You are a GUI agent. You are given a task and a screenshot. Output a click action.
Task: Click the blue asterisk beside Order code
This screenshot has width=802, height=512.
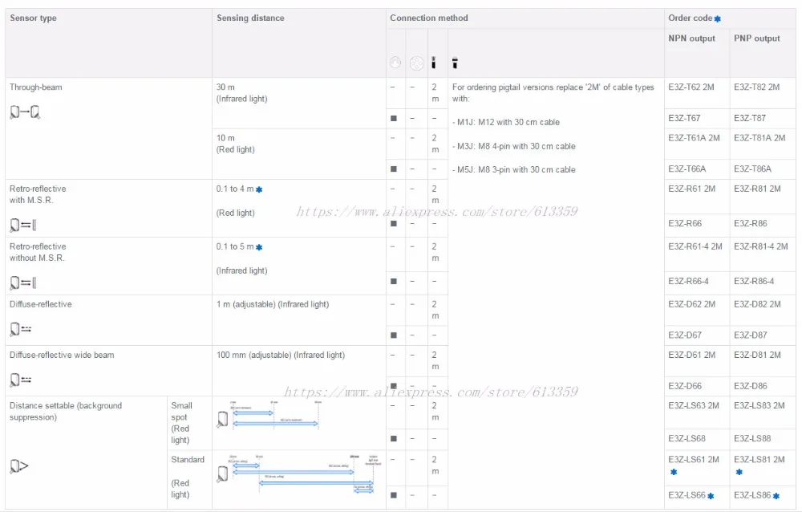click(x=718, y=19)
